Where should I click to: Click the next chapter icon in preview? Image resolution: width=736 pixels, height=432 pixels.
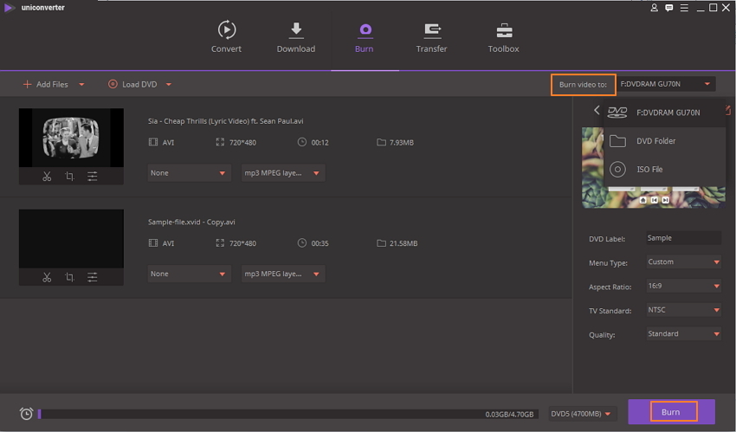tap(665, 200)
